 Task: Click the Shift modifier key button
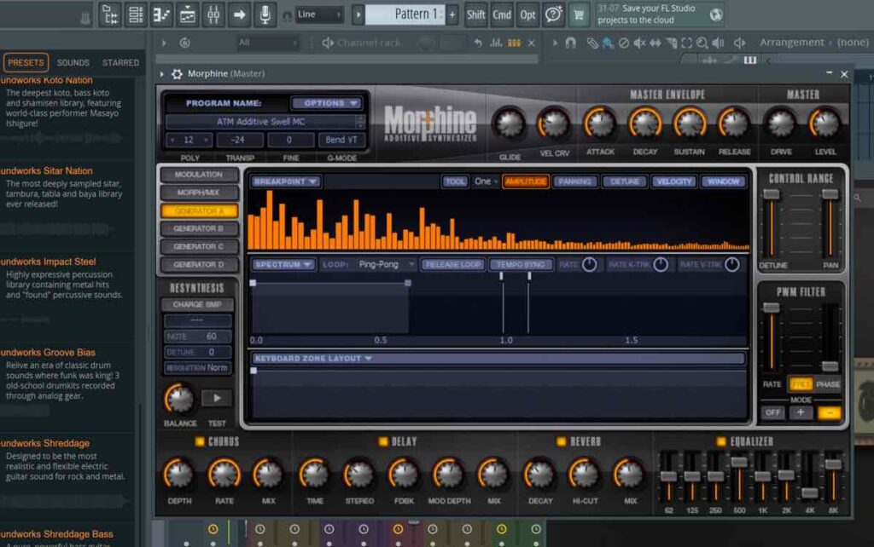pyautogui.click(x=475, y=15)
